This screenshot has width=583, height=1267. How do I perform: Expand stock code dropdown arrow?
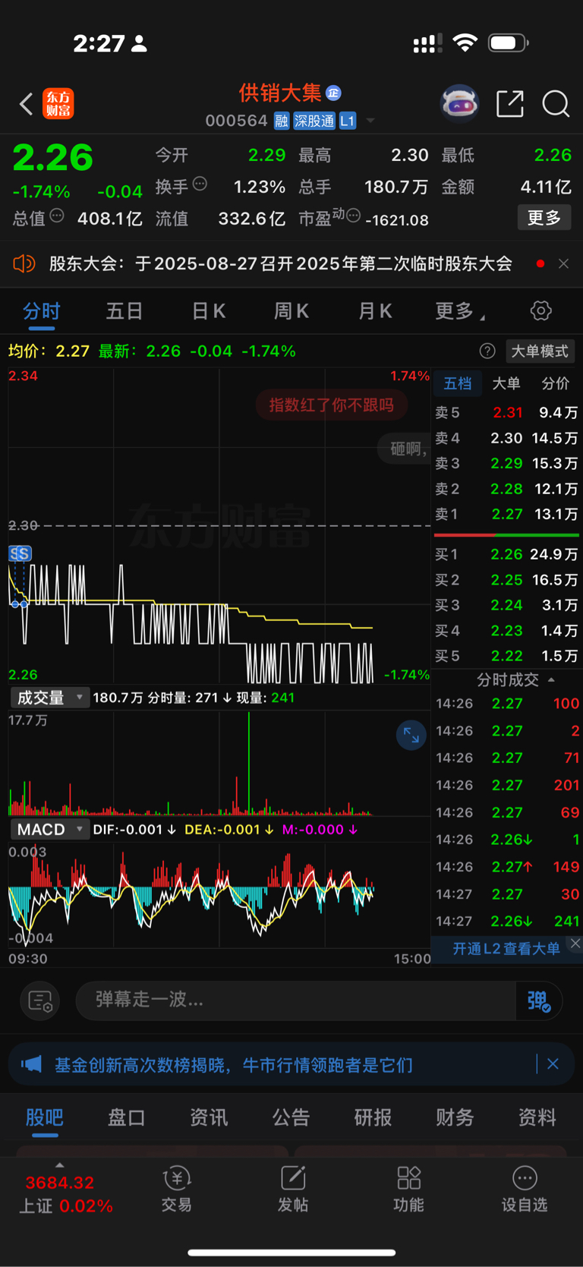pos(370,121)
